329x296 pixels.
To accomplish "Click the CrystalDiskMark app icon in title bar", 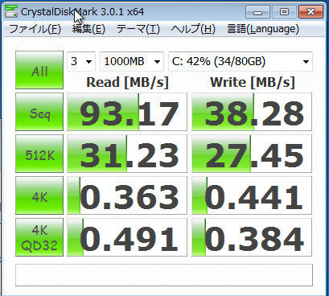I will (x=10, y=11).
